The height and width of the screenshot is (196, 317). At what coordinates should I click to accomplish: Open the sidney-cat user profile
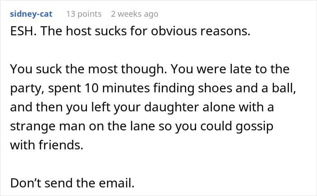click(31, 14)
